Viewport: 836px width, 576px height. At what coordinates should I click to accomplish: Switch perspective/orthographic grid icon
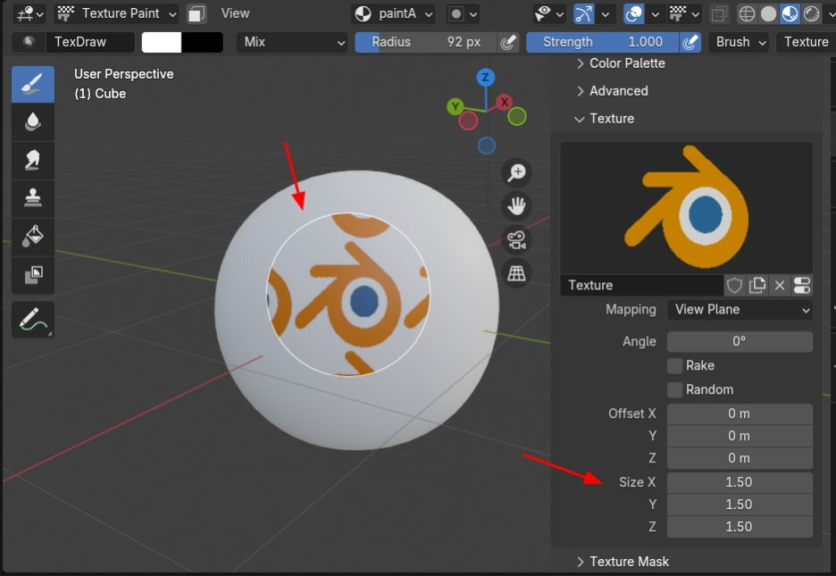pos(516,273)
